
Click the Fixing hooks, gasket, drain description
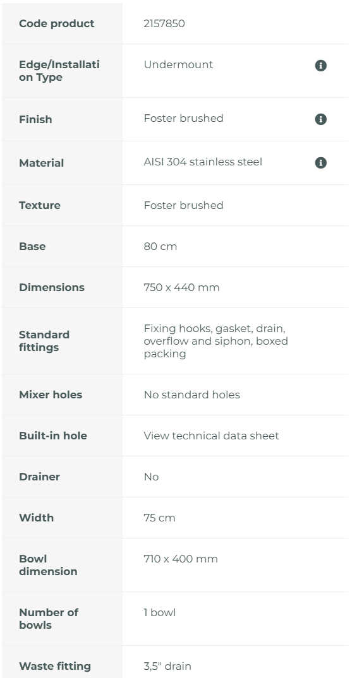pos(215,341)
